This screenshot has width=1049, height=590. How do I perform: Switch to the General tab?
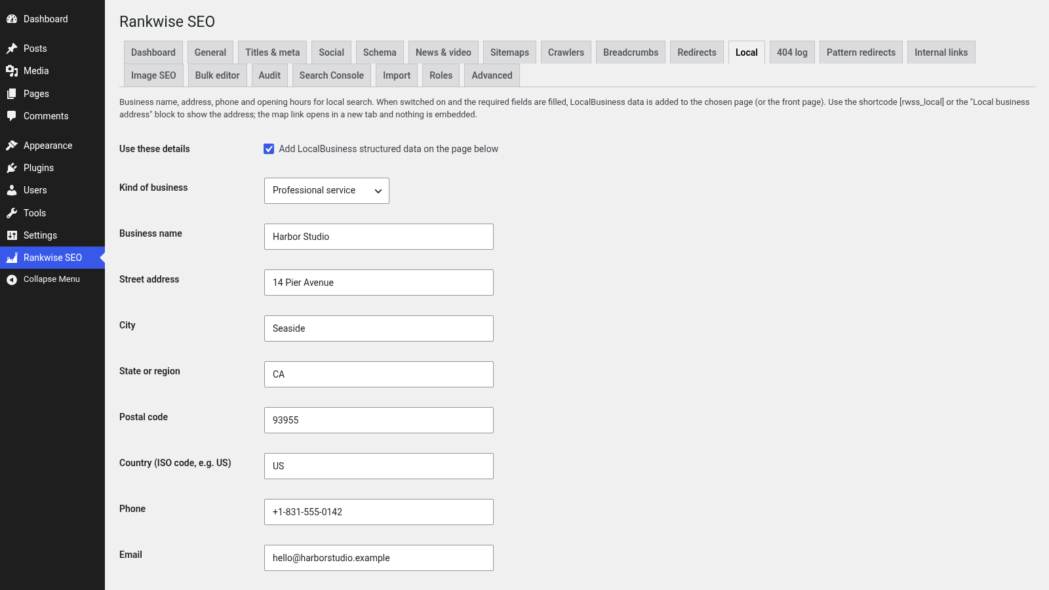pyautogui.click(x=210, y=52)
